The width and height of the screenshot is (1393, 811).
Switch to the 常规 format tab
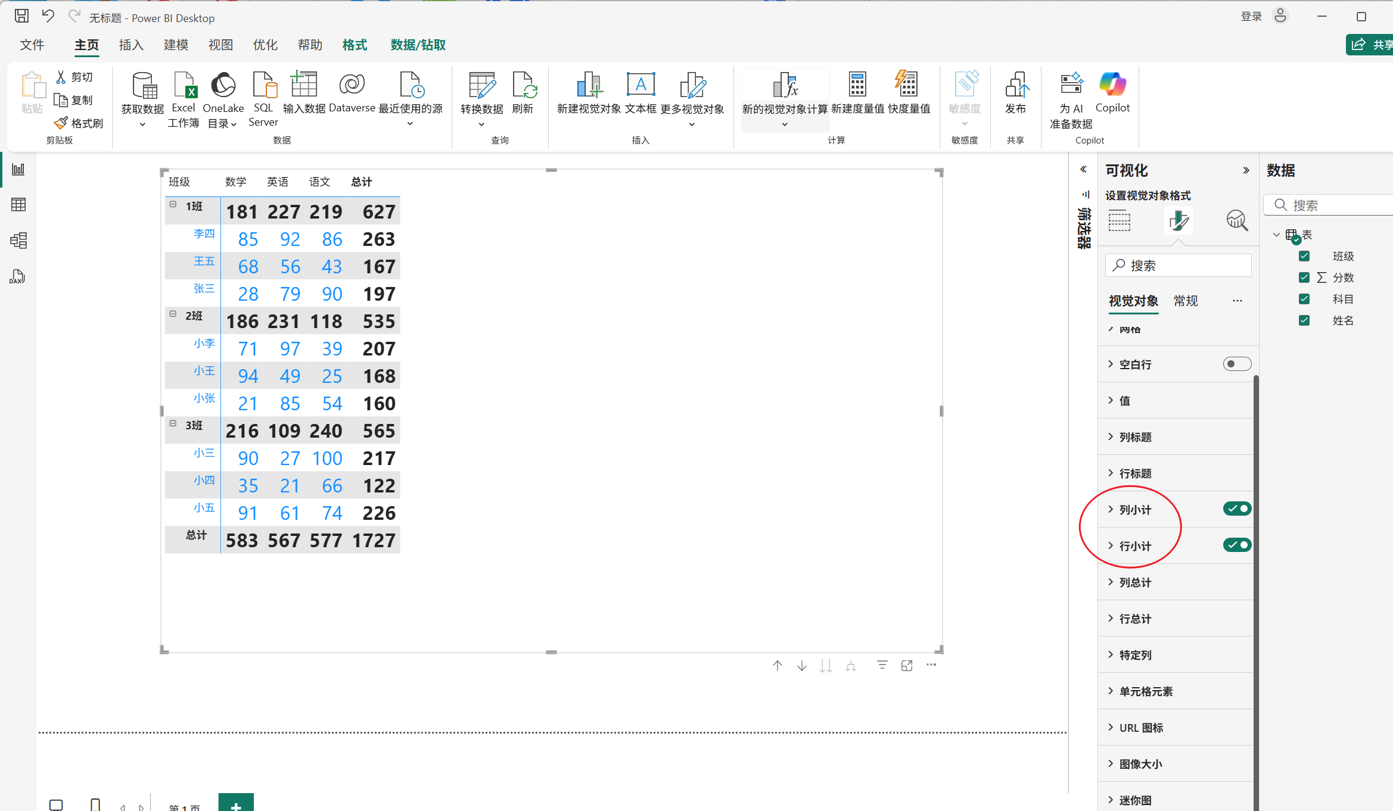pos(1185,301)
